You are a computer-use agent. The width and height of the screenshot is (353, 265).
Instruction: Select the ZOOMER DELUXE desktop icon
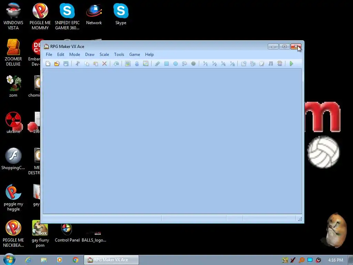[13, 52]
